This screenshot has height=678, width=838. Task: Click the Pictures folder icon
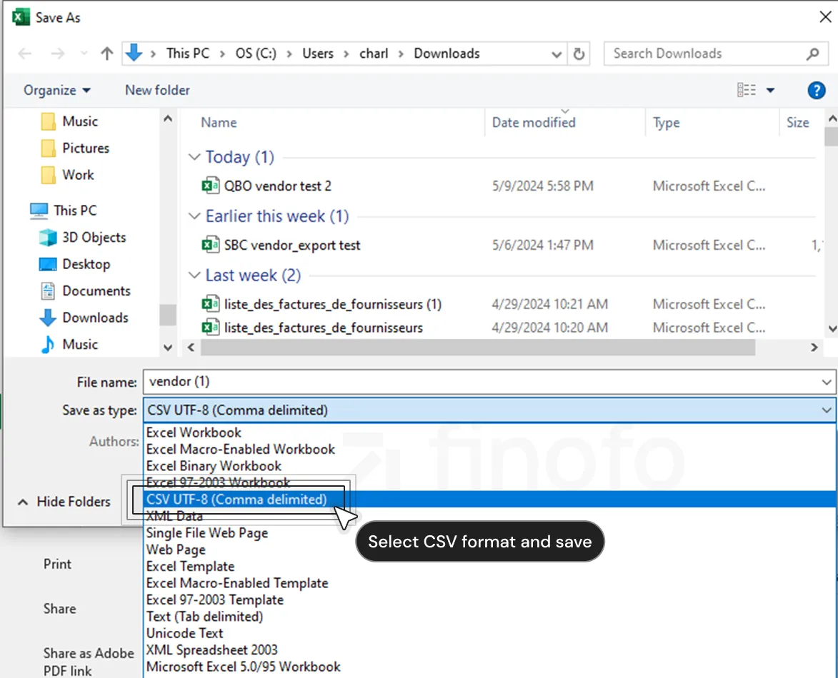(x=48, y=148)
